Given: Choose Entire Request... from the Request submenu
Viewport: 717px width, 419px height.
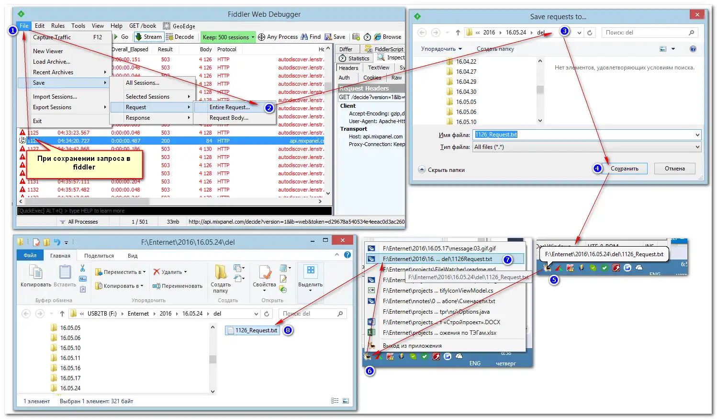Looking at the screenshot, I should tap(229, 107).
